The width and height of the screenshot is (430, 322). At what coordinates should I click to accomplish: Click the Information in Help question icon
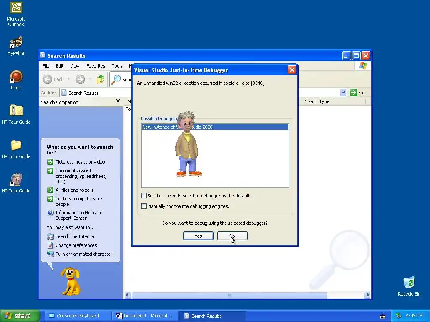[50, 213]
